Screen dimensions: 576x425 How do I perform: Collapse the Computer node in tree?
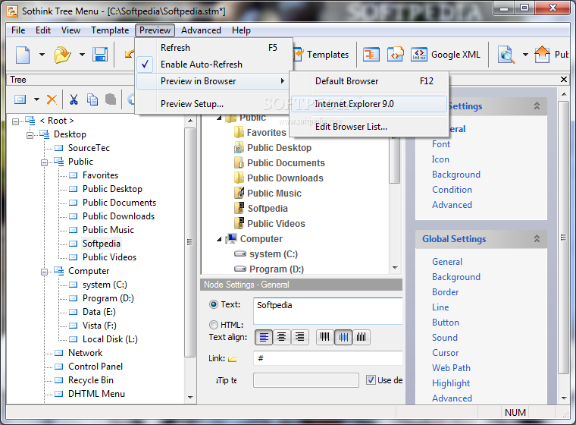point(44,272)
